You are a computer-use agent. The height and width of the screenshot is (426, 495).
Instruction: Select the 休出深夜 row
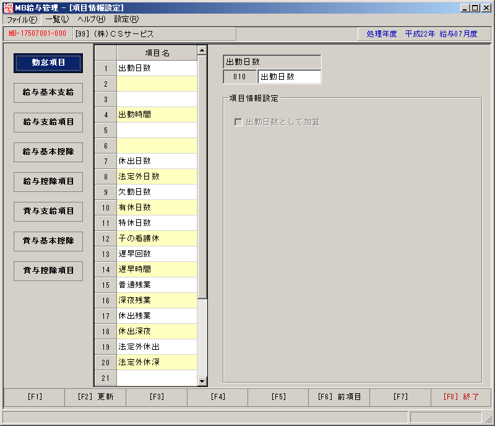click(157, 331)
